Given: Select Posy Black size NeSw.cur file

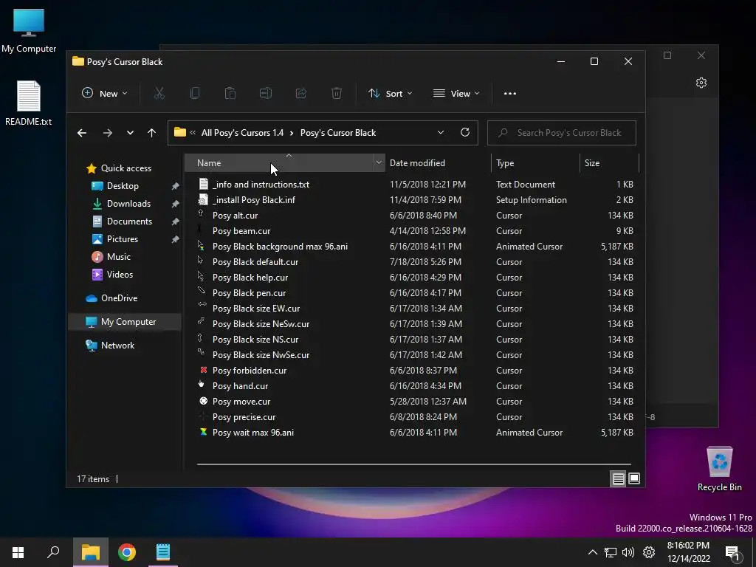Looking at the screenshot, I should [261, 324].
